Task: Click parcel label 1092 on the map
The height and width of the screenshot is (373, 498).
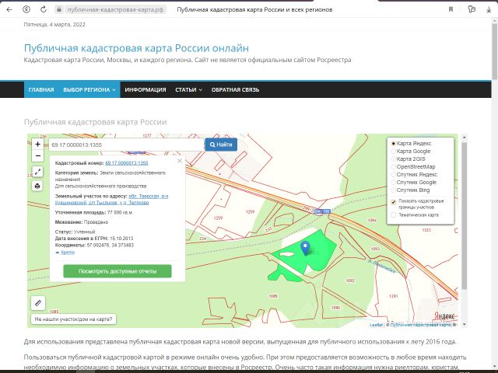Action: tap(350, 281)
